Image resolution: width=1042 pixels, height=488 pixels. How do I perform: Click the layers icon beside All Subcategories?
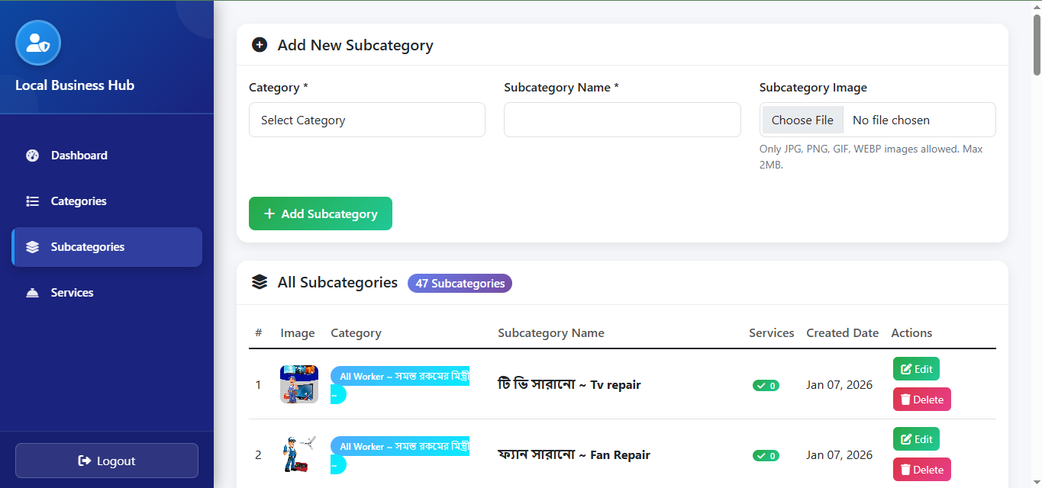click(x=260, y=283)
